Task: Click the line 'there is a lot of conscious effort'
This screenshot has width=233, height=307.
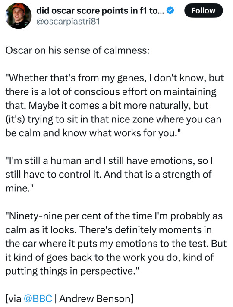Action: 111,92
